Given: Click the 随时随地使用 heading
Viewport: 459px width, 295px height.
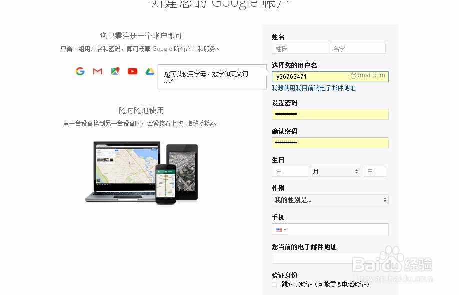Looking at the screenshot, I should (x=141, y=110).
